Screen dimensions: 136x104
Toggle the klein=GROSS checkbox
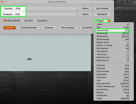(x=5, y=21)
